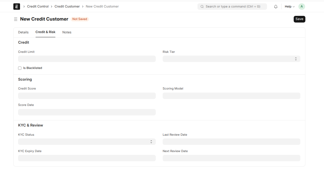Open the user avatar menu

pyautogui.click(x=302, y=6)
